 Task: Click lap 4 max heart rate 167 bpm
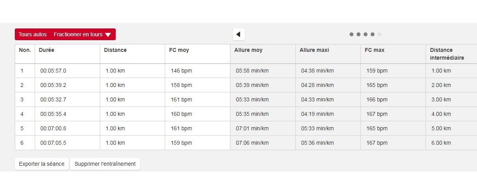[377, 114]
